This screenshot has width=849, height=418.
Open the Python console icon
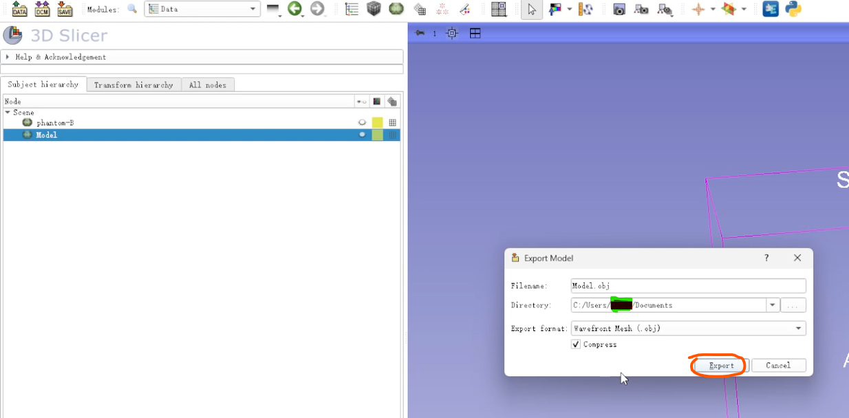click(x=793, y=9)
